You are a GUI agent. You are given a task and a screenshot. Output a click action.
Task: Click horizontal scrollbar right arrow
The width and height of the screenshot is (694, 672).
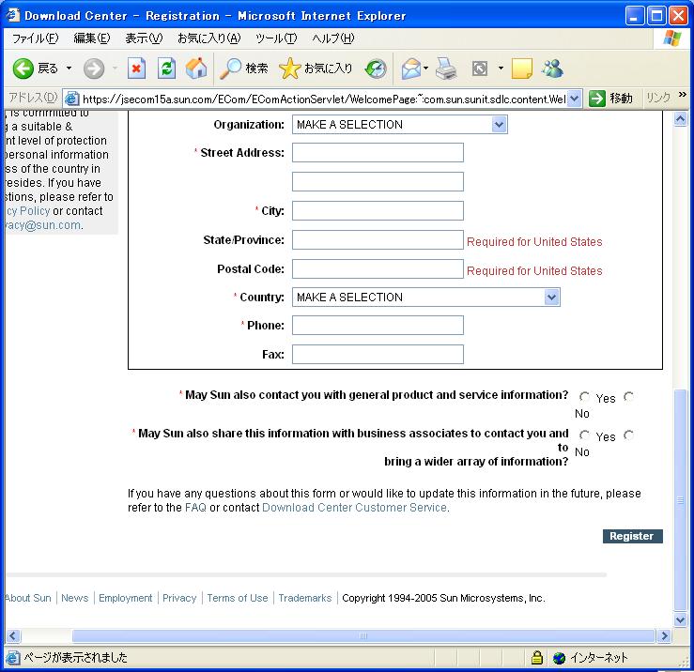(664, 635)
